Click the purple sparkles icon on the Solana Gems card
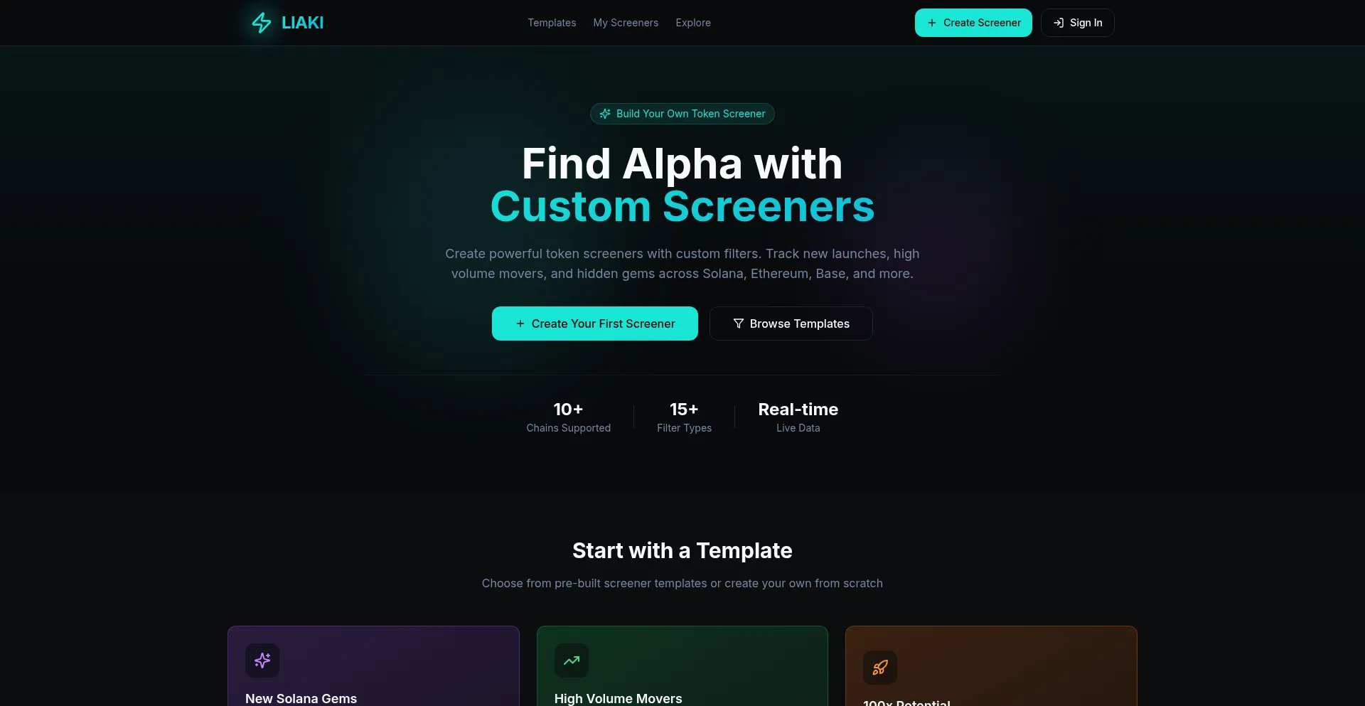 click(262, 660)
